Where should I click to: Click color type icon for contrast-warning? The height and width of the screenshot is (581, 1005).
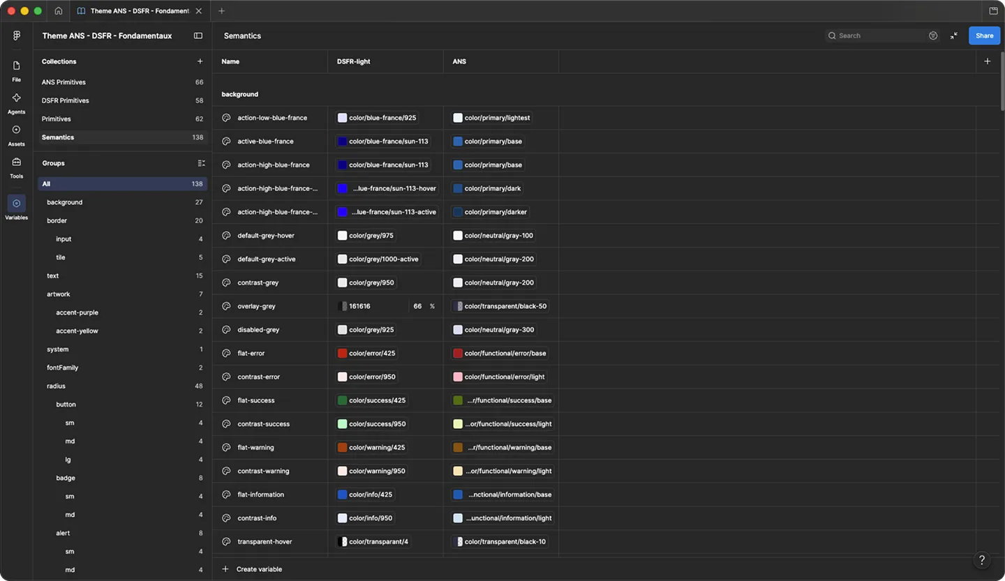(x=226, y=471)
